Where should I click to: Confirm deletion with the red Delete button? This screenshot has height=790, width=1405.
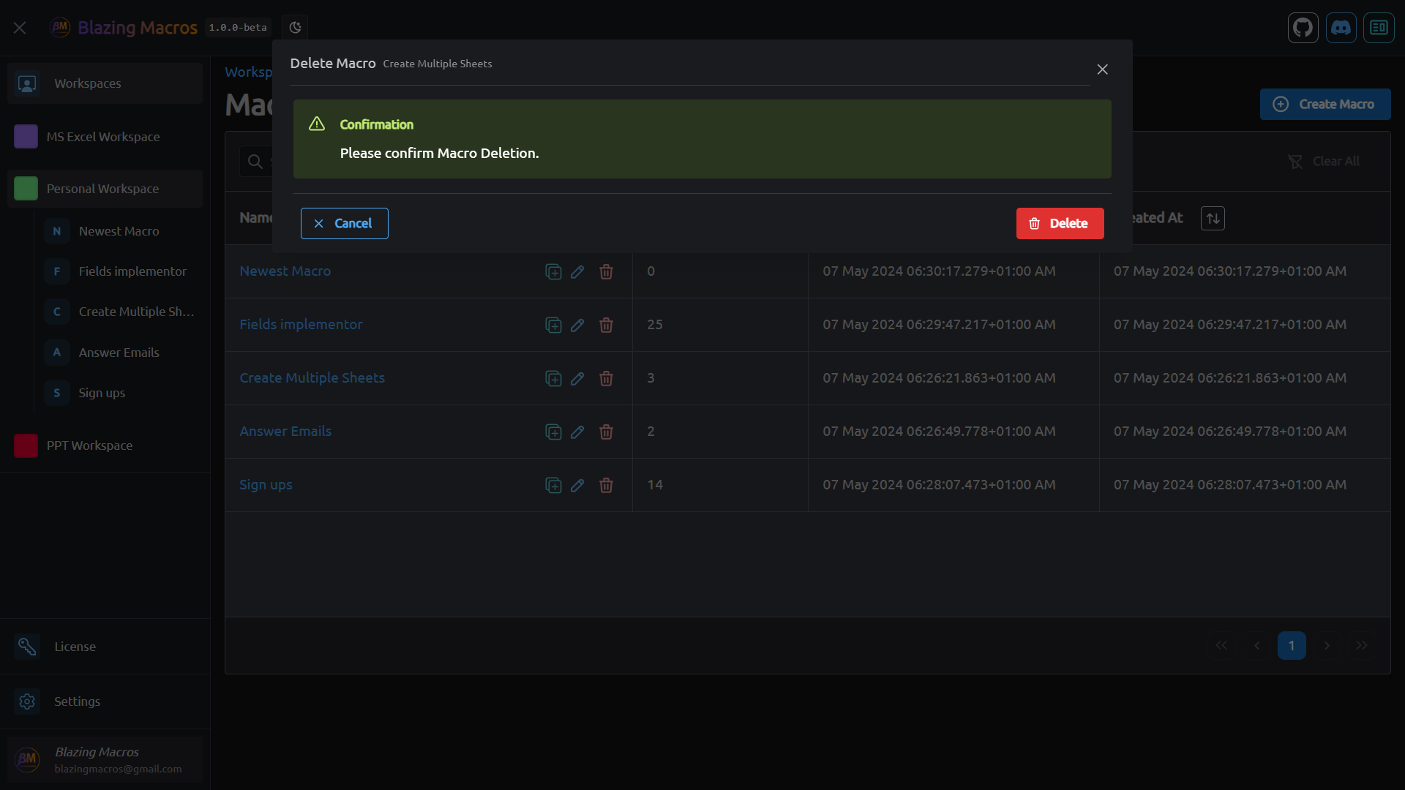click(1060, 223)
